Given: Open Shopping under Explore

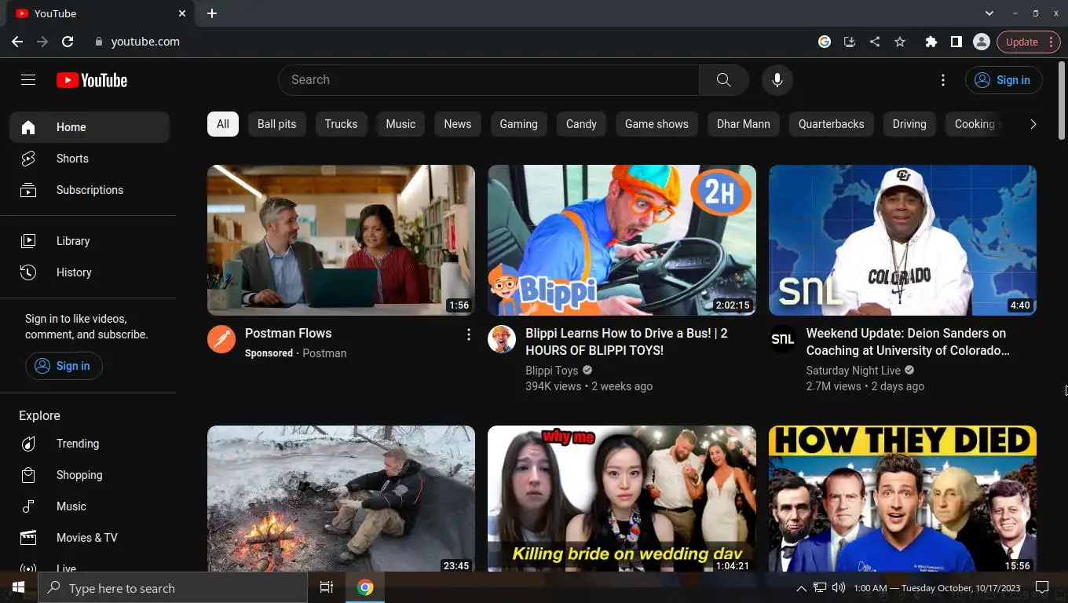Looking at the screenshot, I should point(90,475).
